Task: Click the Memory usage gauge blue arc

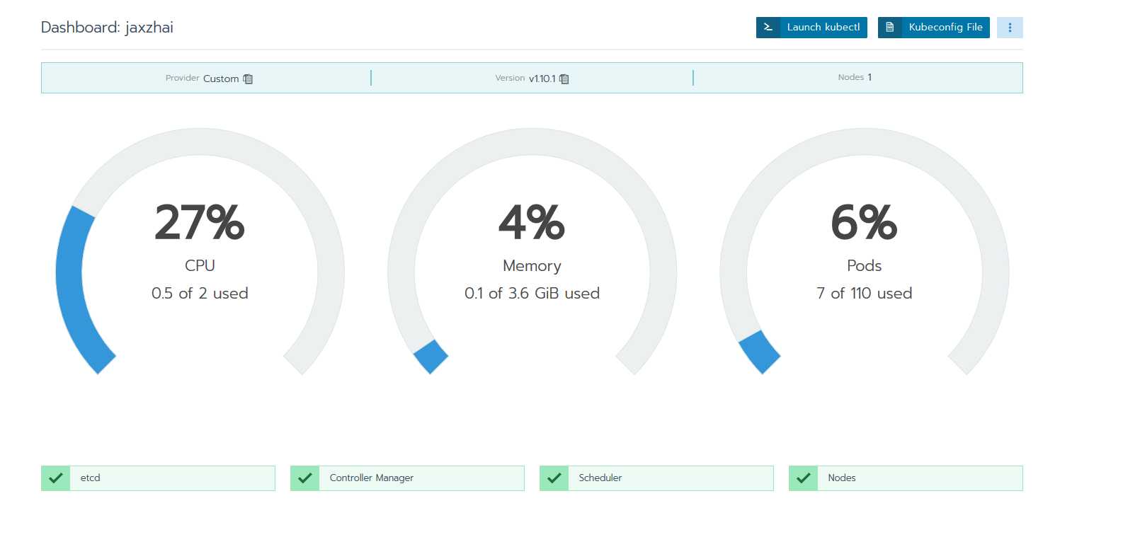Action: pos(431,357)
